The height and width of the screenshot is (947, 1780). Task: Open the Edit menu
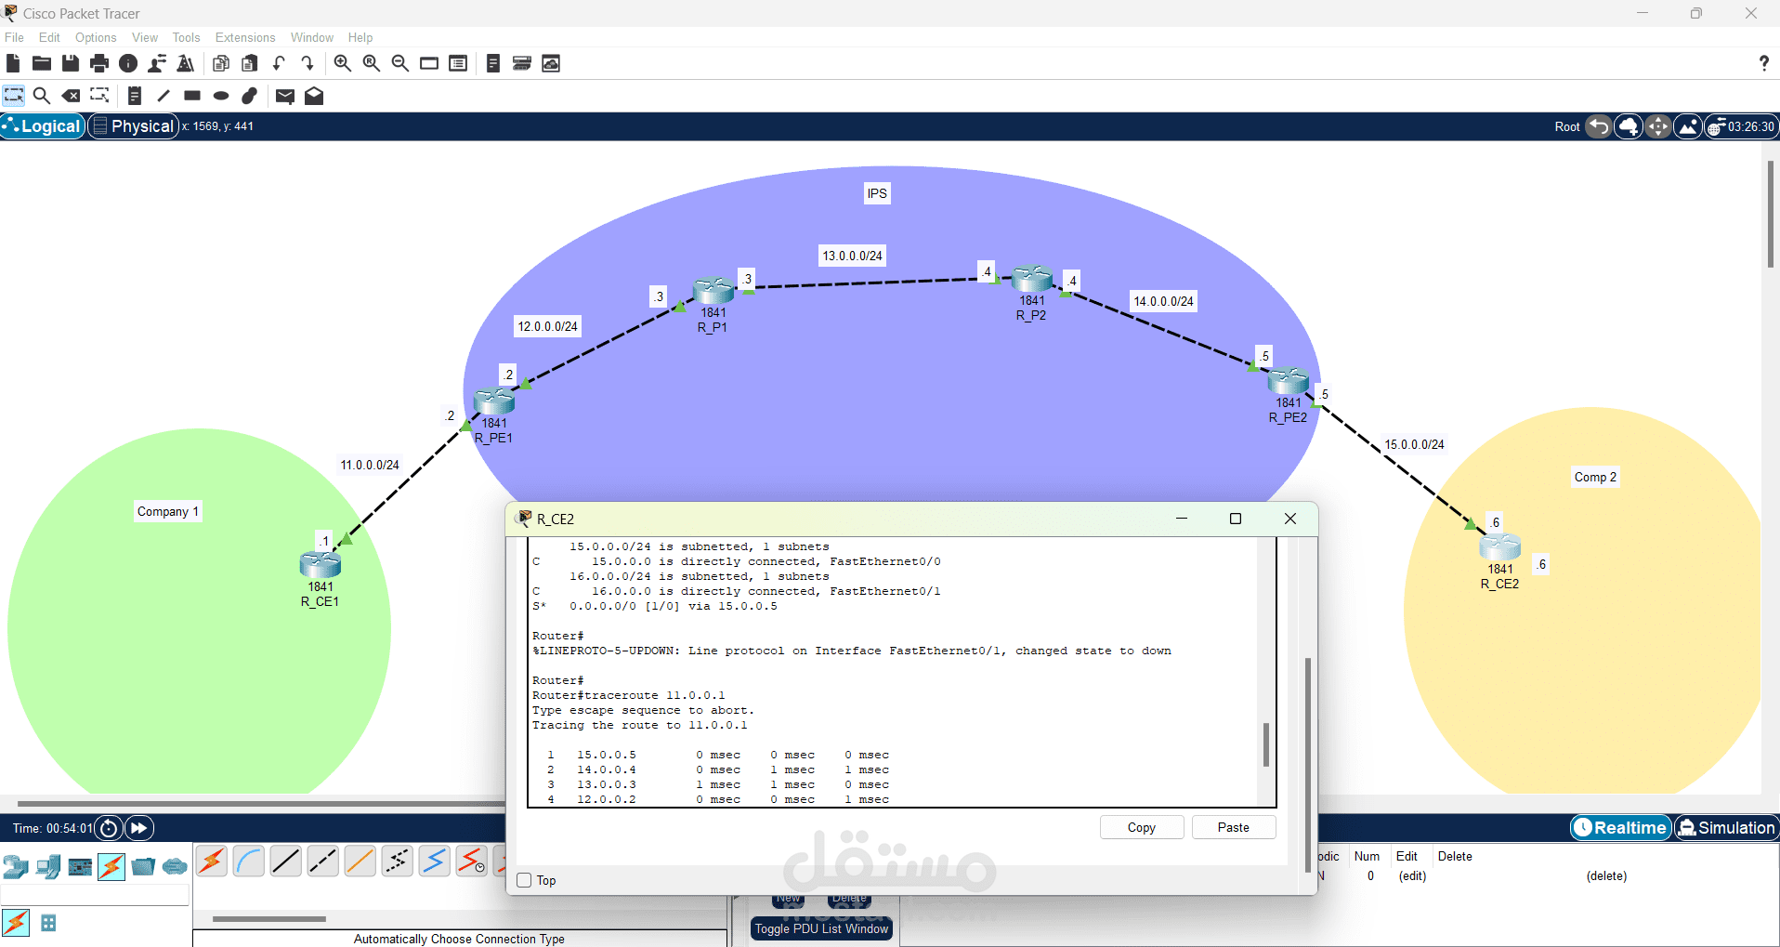(x=49, y=37)
